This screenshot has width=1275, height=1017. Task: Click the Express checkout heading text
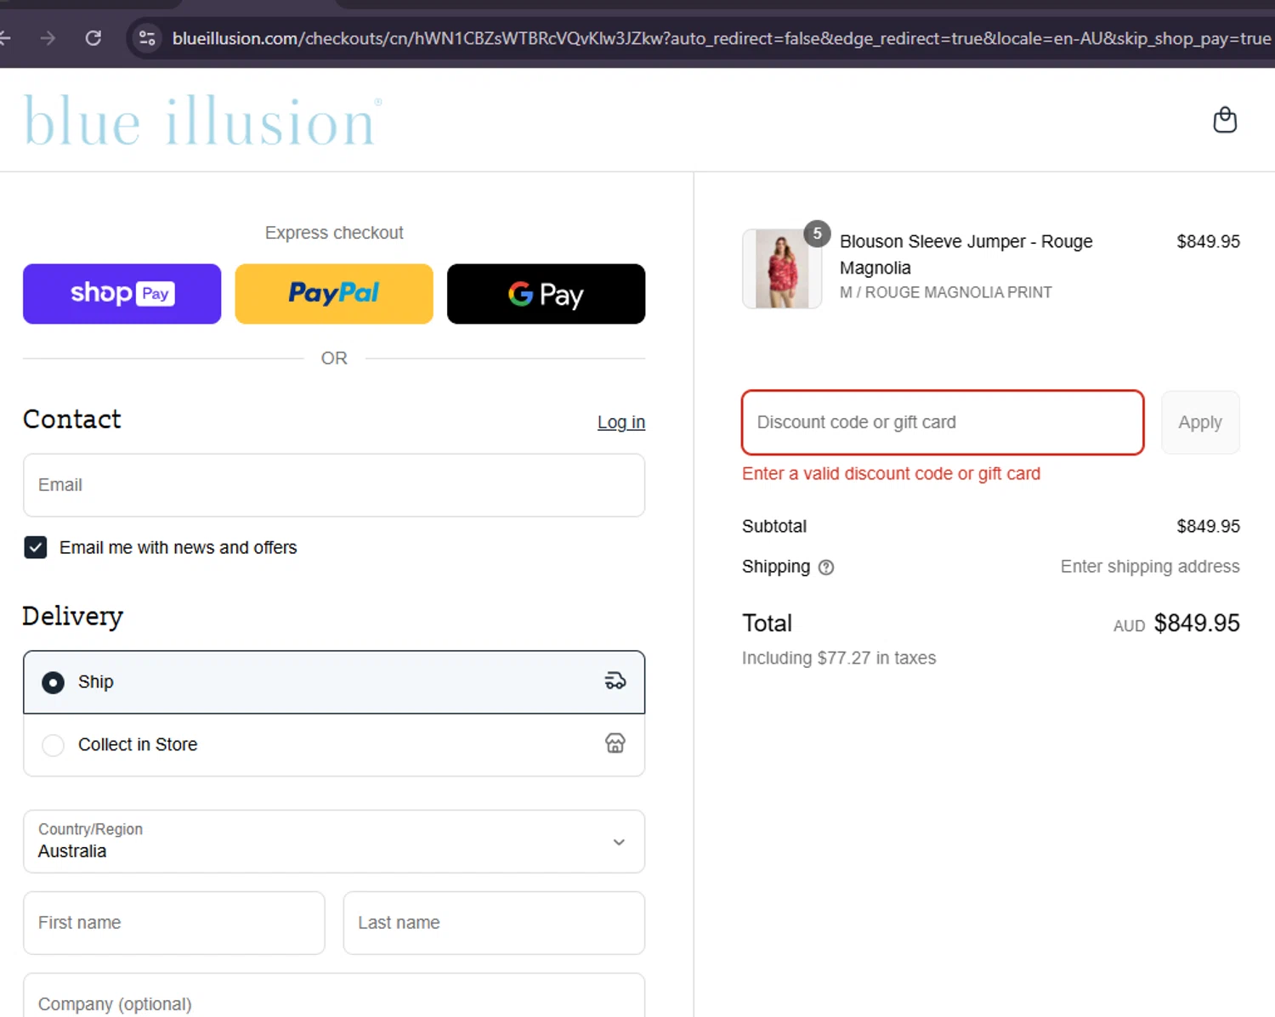pyautogui.click(x=334, y=233)
